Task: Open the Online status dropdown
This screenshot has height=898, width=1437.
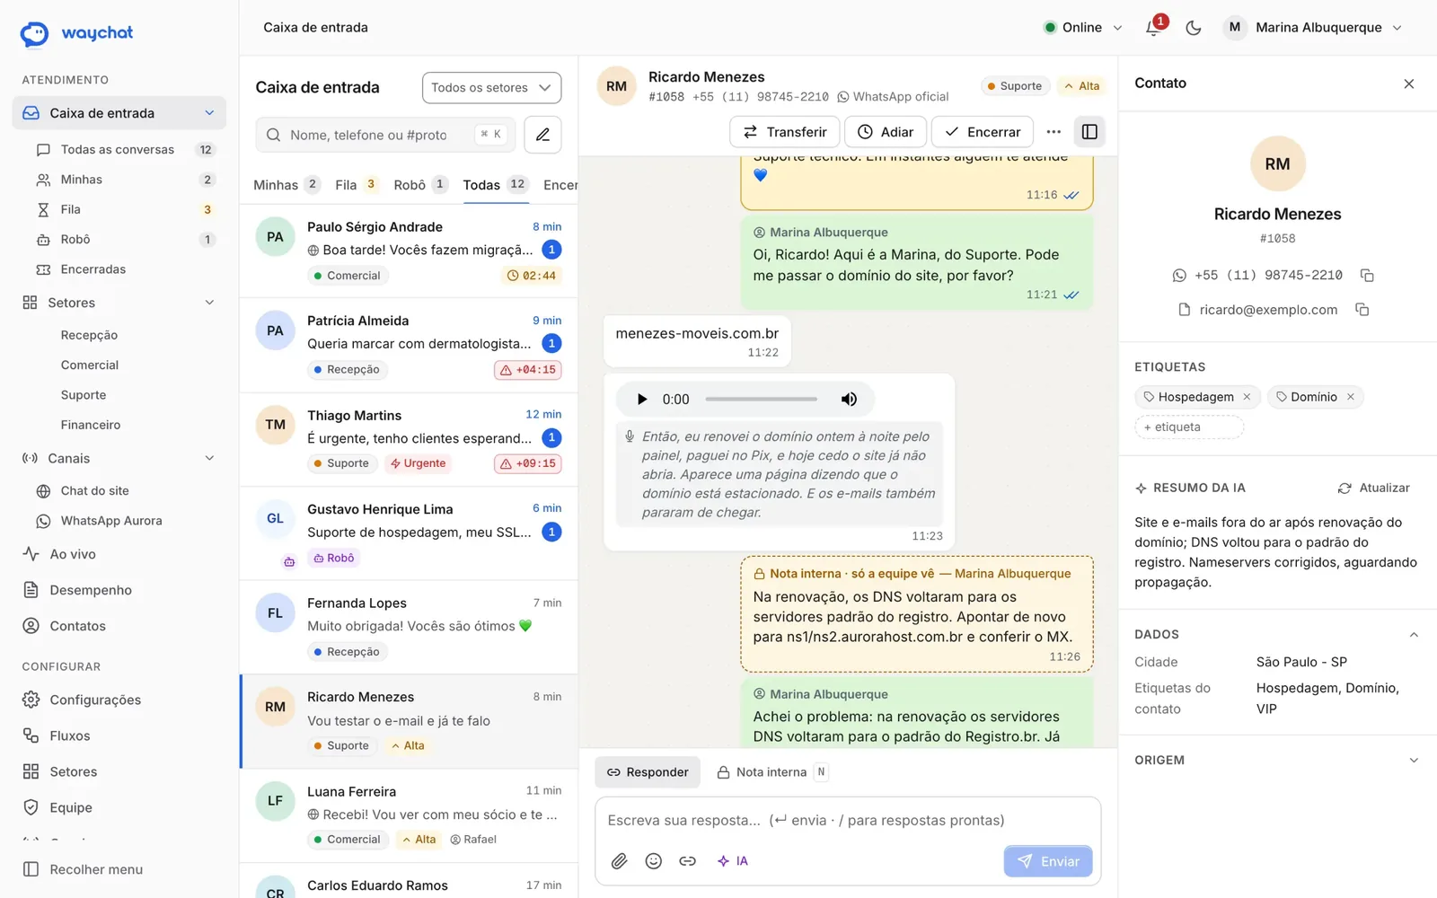Action: pos(1082,28)
